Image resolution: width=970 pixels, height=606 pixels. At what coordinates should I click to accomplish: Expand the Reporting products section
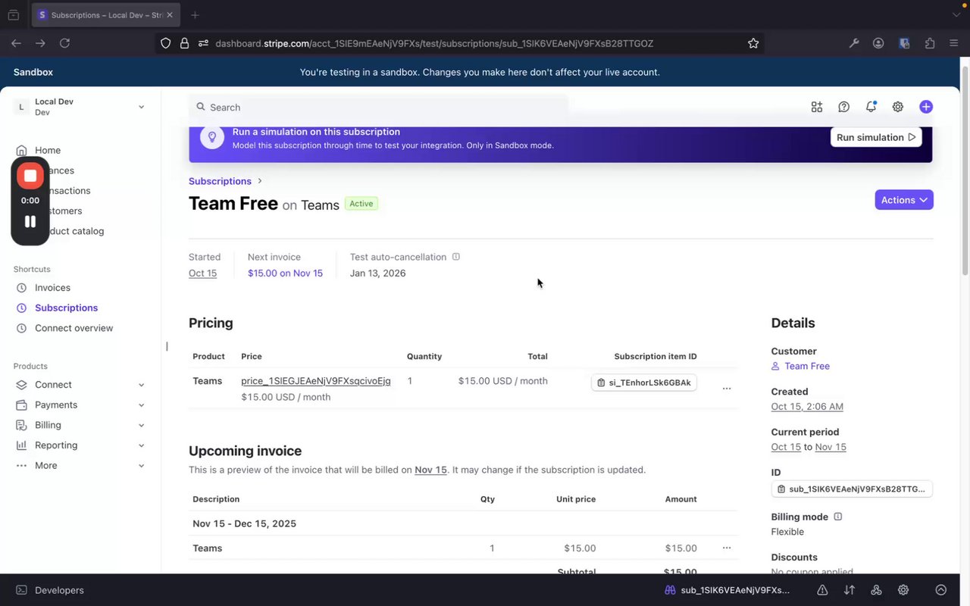point(142,445)
